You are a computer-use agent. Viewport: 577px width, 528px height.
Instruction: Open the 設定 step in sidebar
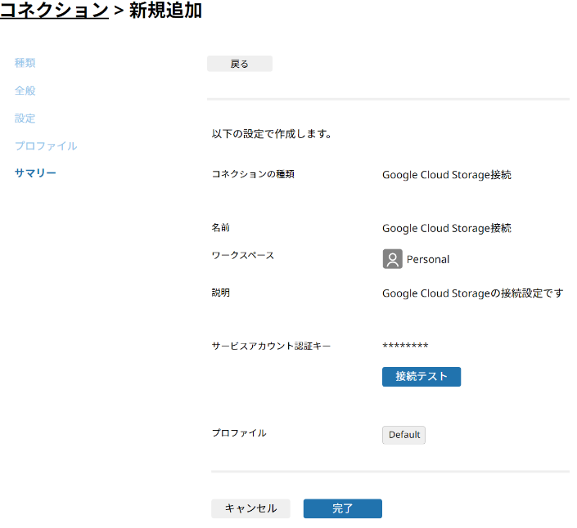25,119
